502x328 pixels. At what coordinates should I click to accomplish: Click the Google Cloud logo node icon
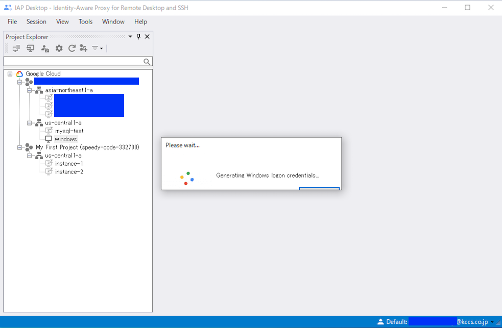[18, 73]
